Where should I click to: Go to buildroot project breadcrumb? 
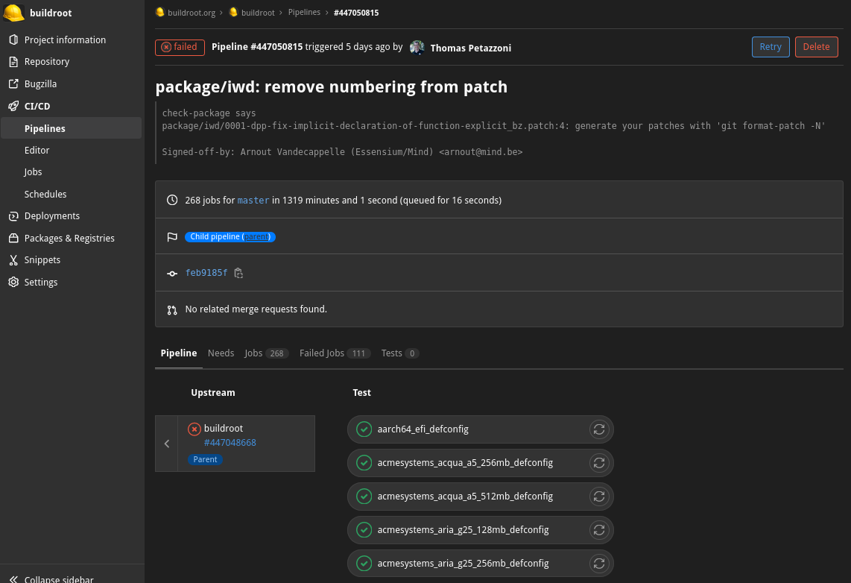(258, 13)
